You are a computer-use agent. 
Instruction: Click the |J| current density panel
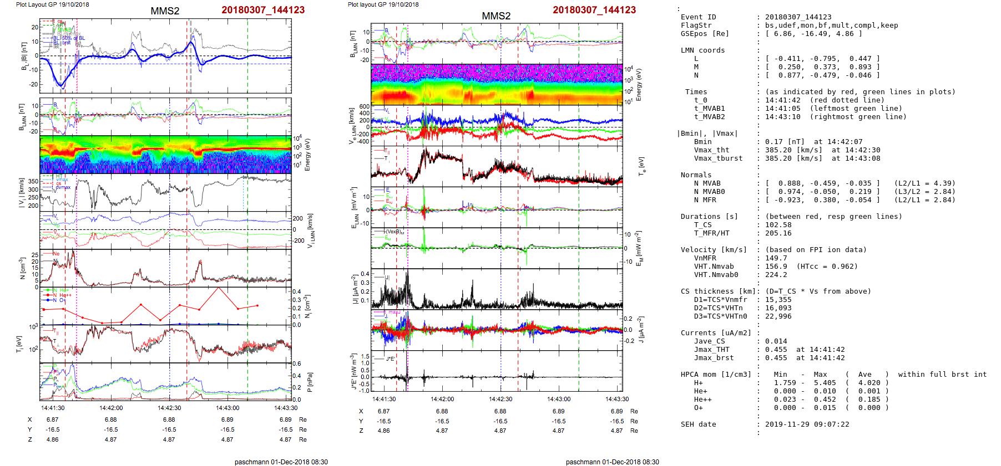point(497,289)
